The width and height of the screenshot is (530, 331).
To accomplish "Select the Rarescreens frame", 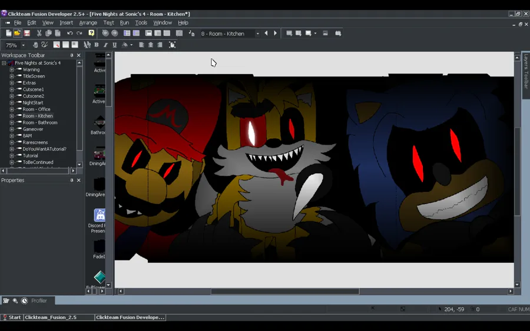I will [35, 142].
